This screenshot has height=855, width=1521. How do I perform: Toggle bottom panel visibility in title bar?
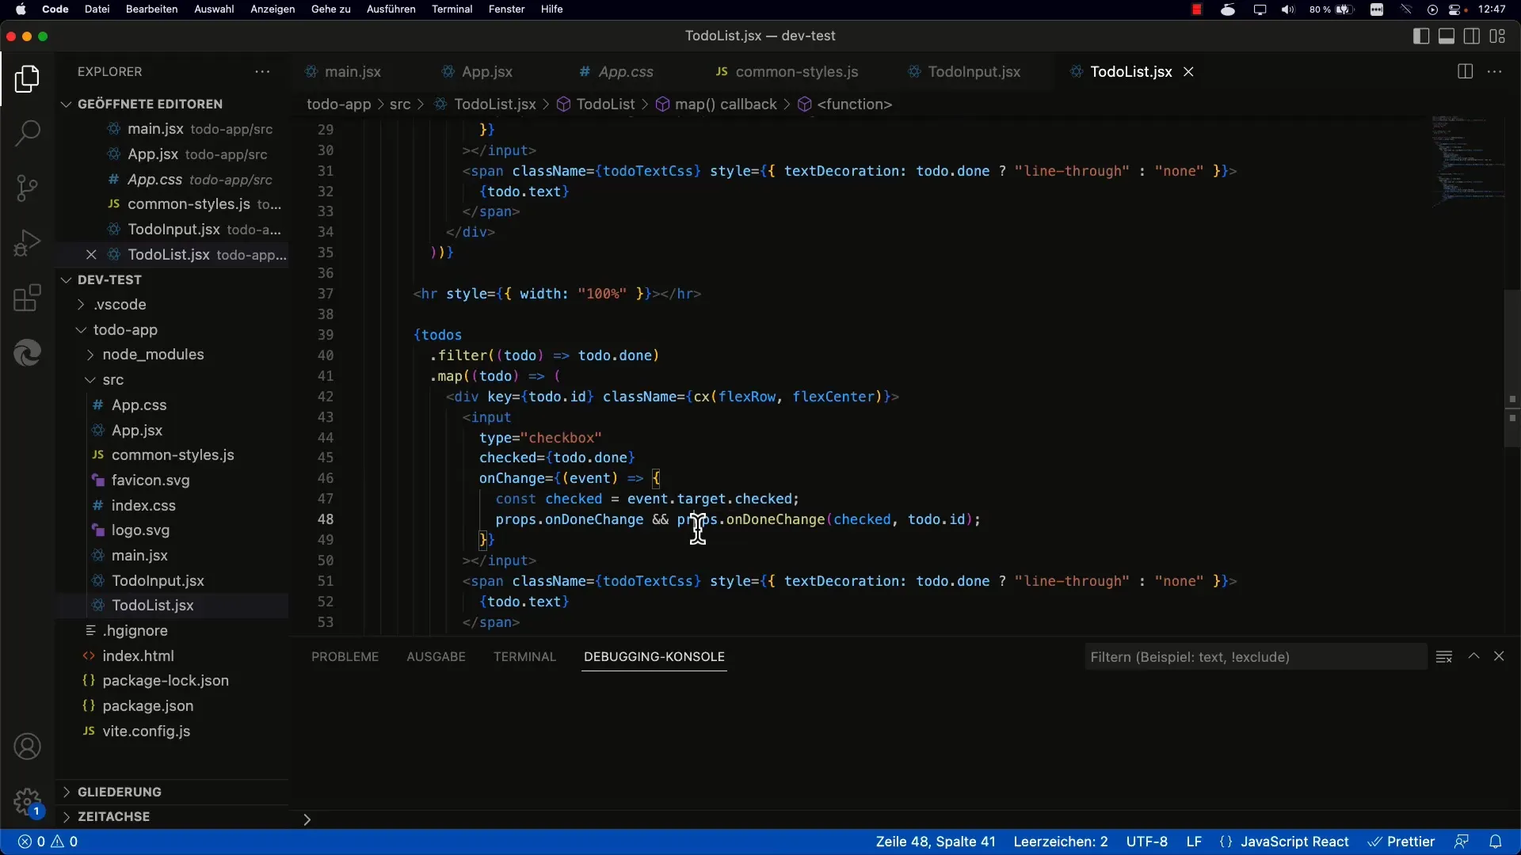click(1447, 36)
